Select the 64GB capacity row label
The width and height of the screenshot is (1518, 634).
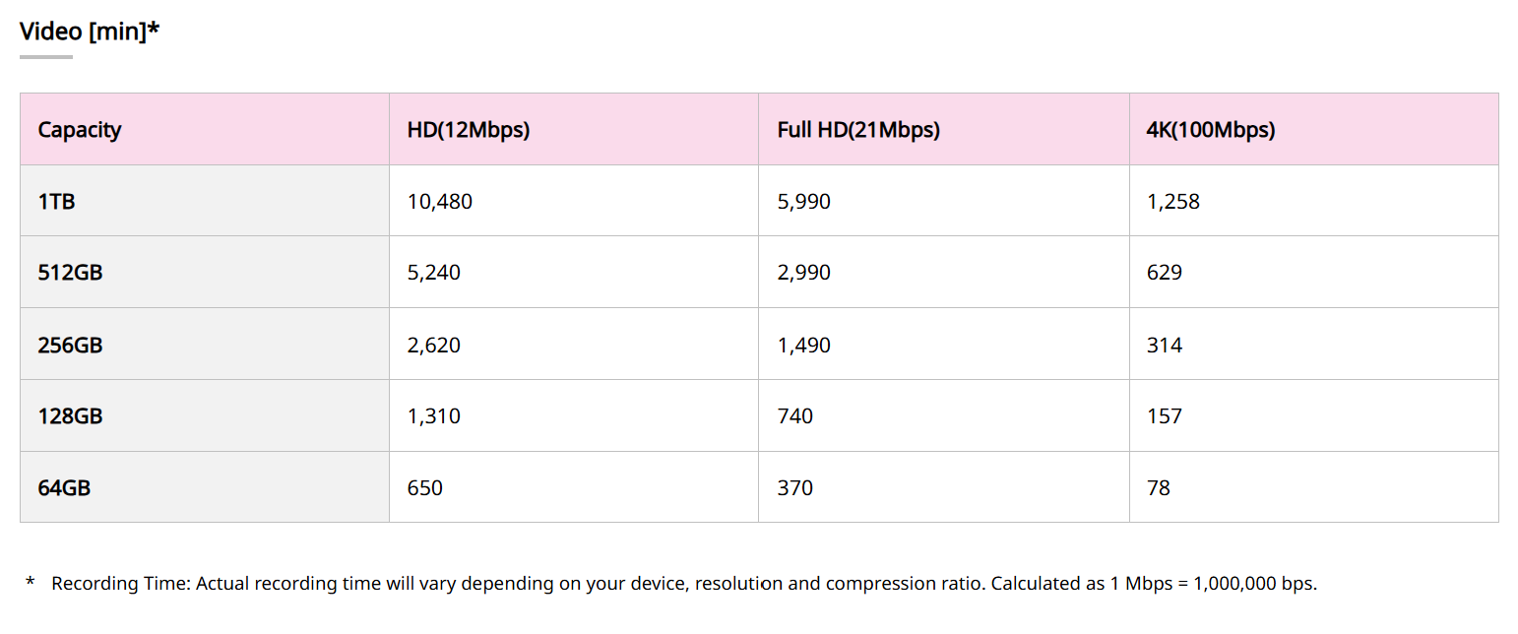[64, 487]
